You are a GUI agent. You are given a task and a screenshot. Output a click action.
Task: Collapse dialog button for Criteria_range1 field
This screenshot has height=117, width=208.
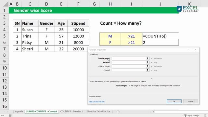tap(147, 58)
